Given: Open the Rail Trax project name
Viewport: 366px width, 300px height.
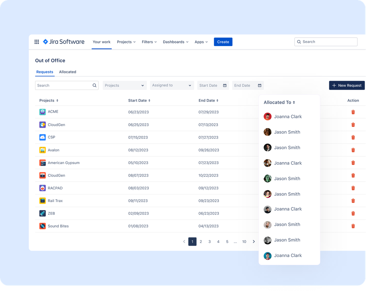Looking at the screenshot, I should pyautogui.click(x=55, y=201).
